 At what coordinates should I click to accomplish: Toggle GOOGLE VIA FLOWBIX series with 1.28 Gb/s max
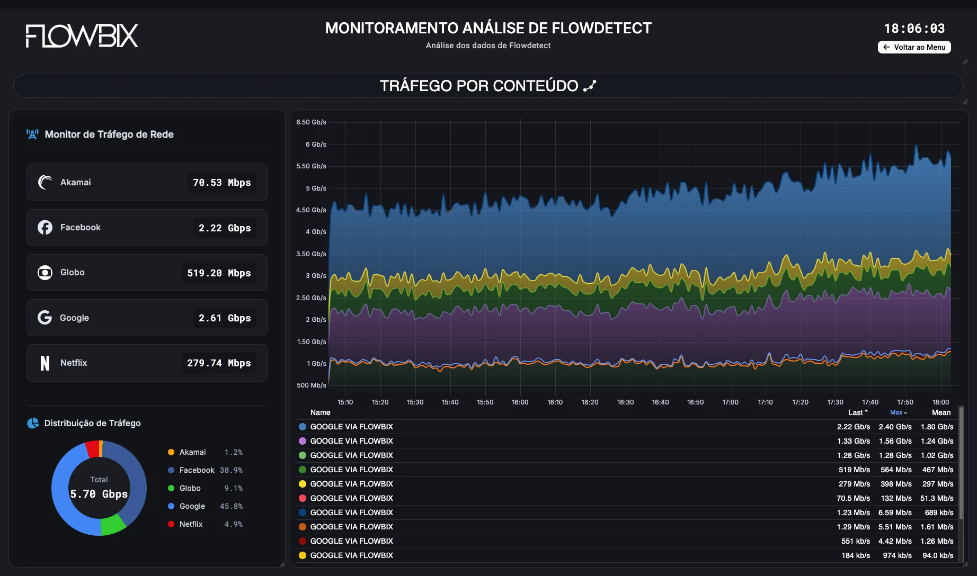coord(352,455)
